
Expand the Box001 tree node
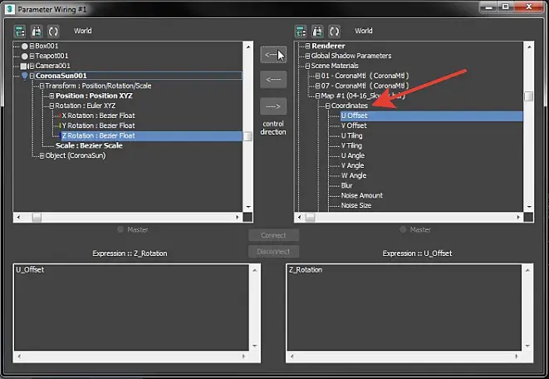[32, 46]
